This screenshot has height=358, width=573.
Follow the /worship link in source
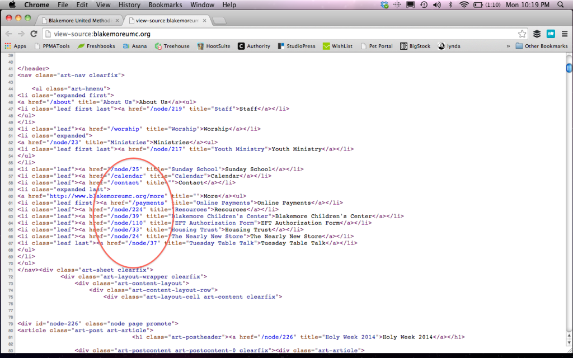(x=125, y=129)
